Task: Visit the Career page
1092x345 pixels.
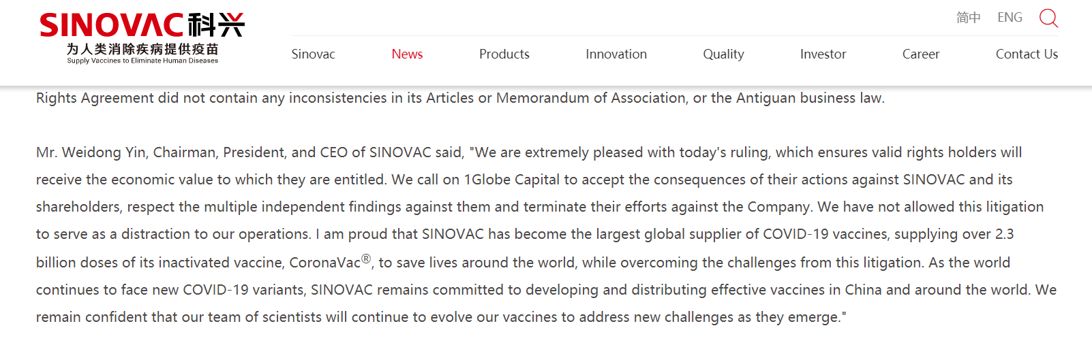Action: 920,54
